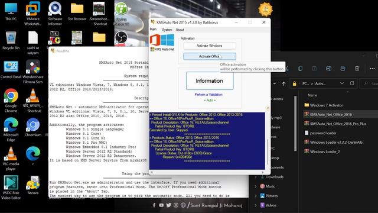Expand the recent locations chevron in Explorer
The image size is (378, 213).
pyautogui.click(x=275, y=83)
